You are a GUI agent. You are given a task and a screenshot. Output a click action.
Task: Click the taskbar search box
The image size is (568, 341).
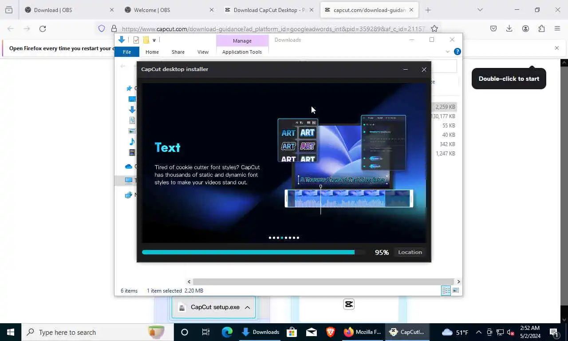[x=98, y=332]
